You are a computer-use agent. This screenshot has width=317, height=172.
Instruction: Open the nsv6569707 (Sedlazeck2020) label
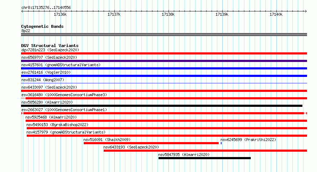click(x=49, y=57)
